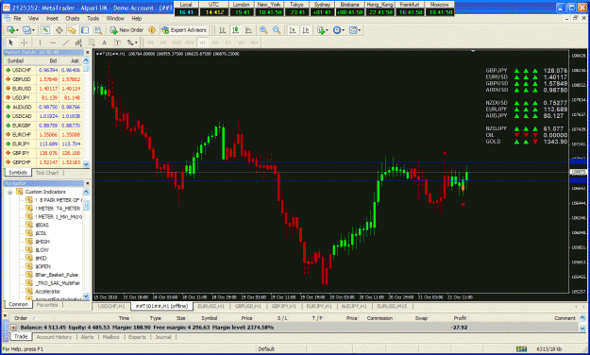Select the Accelerator indicator in Navigator
590x355 pixels.
48,292
